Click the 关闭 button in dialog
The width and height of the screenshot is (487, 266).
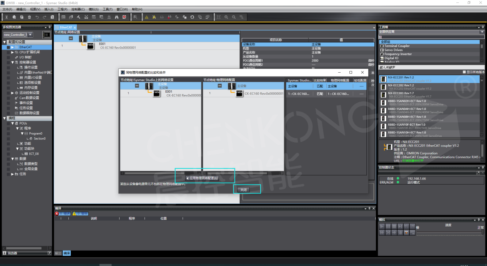point(244,190)
